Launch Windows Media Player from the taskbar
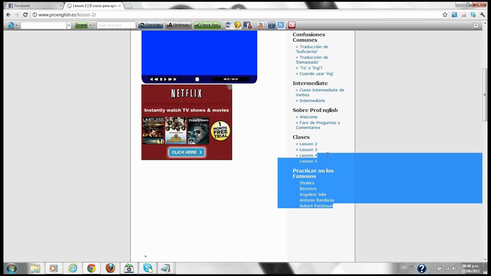The width and height of the screenshot is (491, 276). click(53, 268)
